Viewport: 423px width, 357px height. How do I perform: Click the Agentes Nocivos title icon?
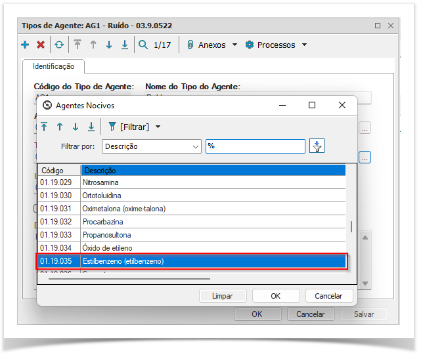click(x=47, y=106)
